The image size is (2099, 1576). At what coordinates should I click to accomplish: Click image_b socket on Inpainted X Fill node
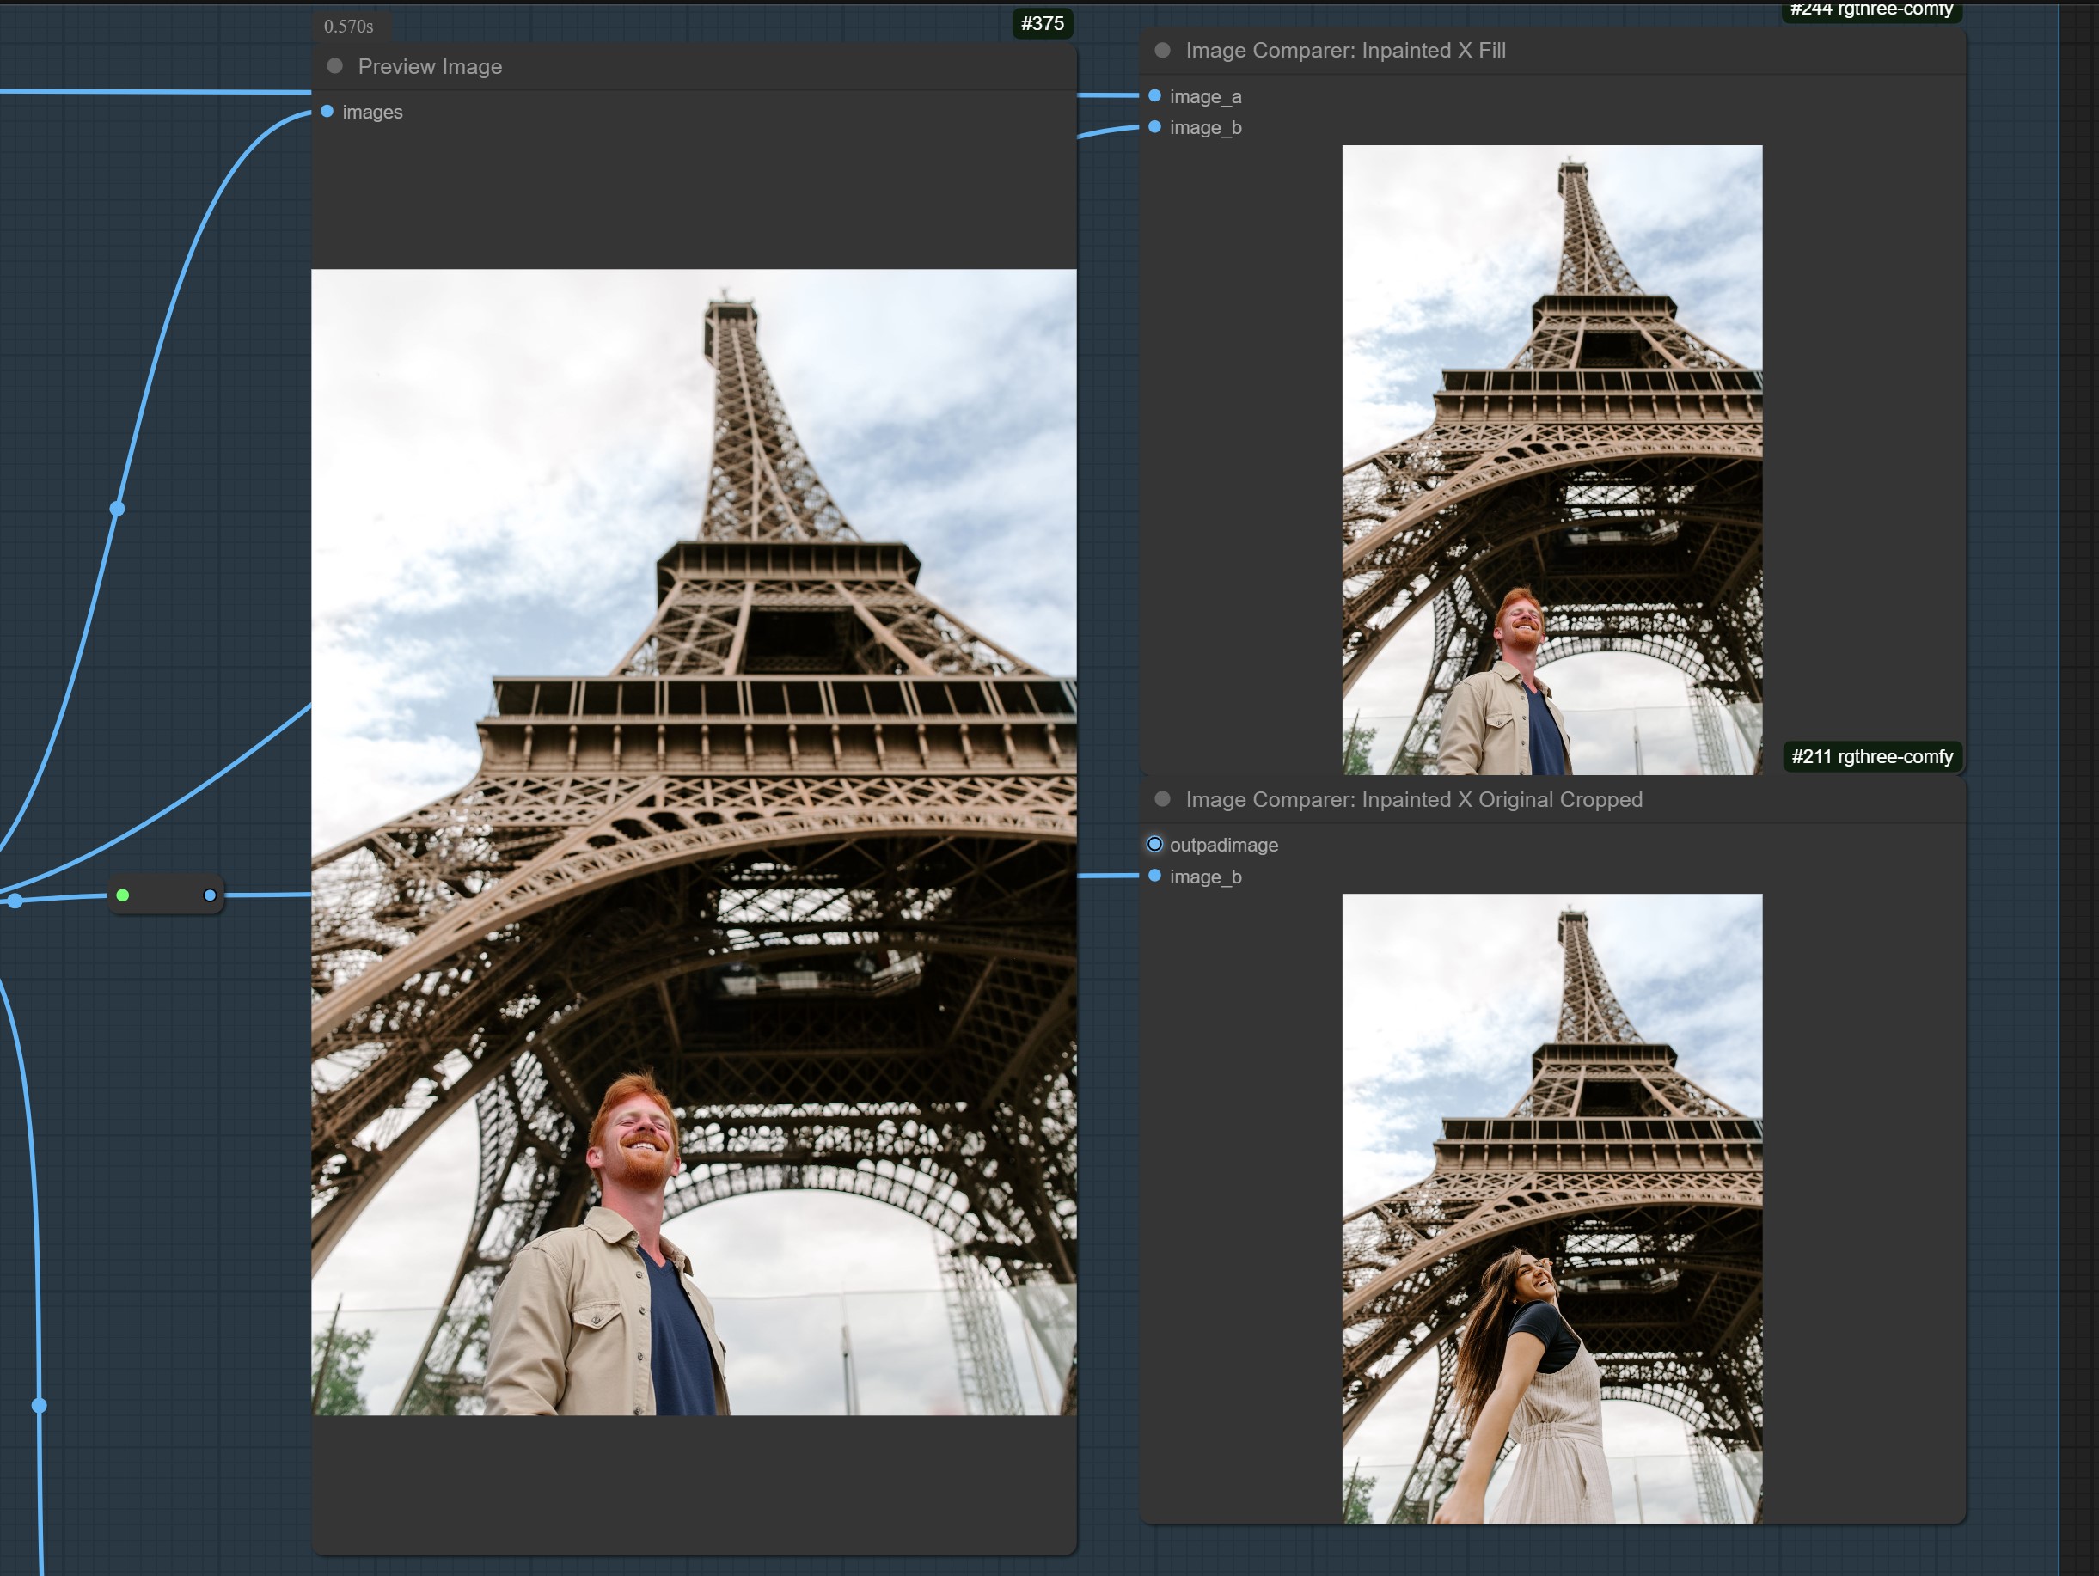[1155, 127]
